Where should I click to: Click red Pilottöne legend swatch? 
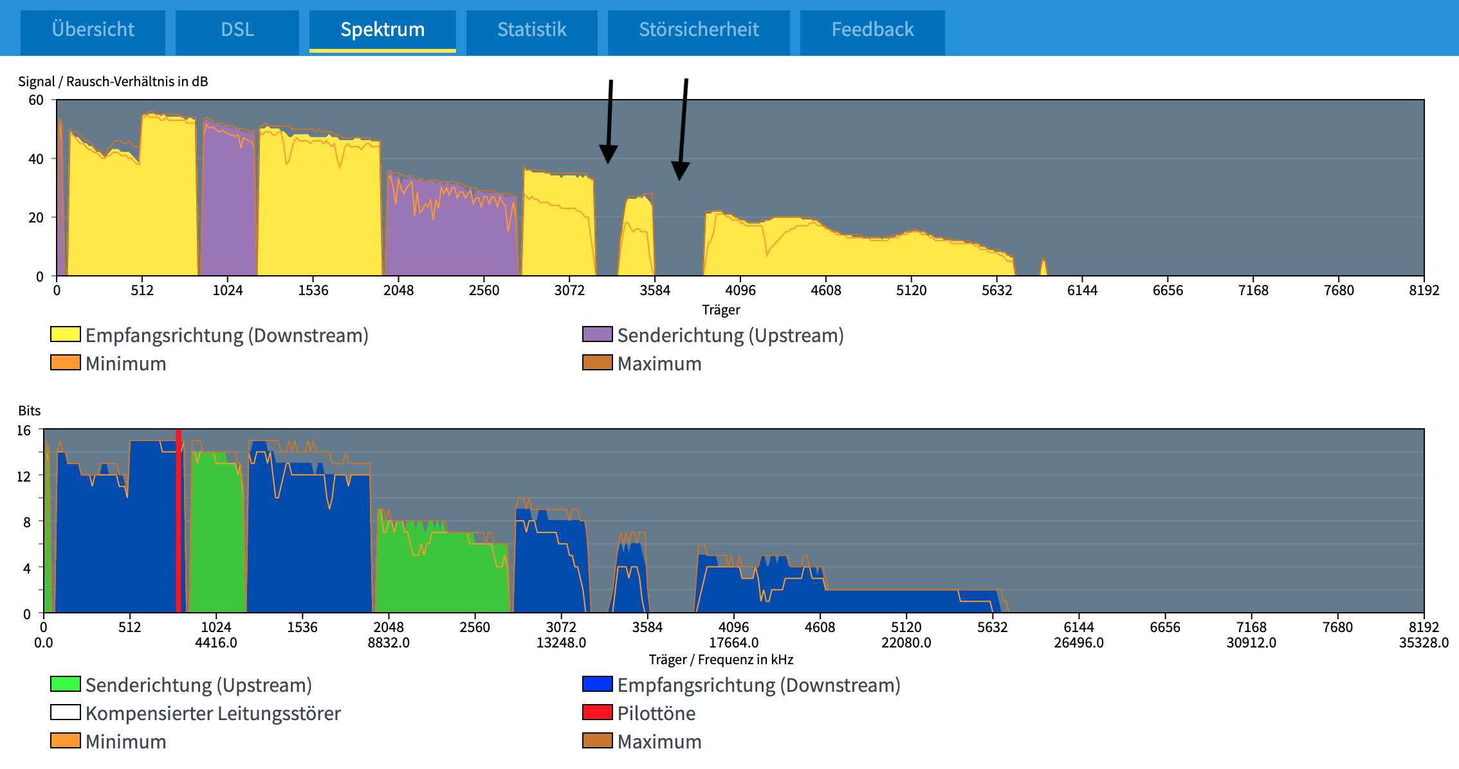pos(597,712)
